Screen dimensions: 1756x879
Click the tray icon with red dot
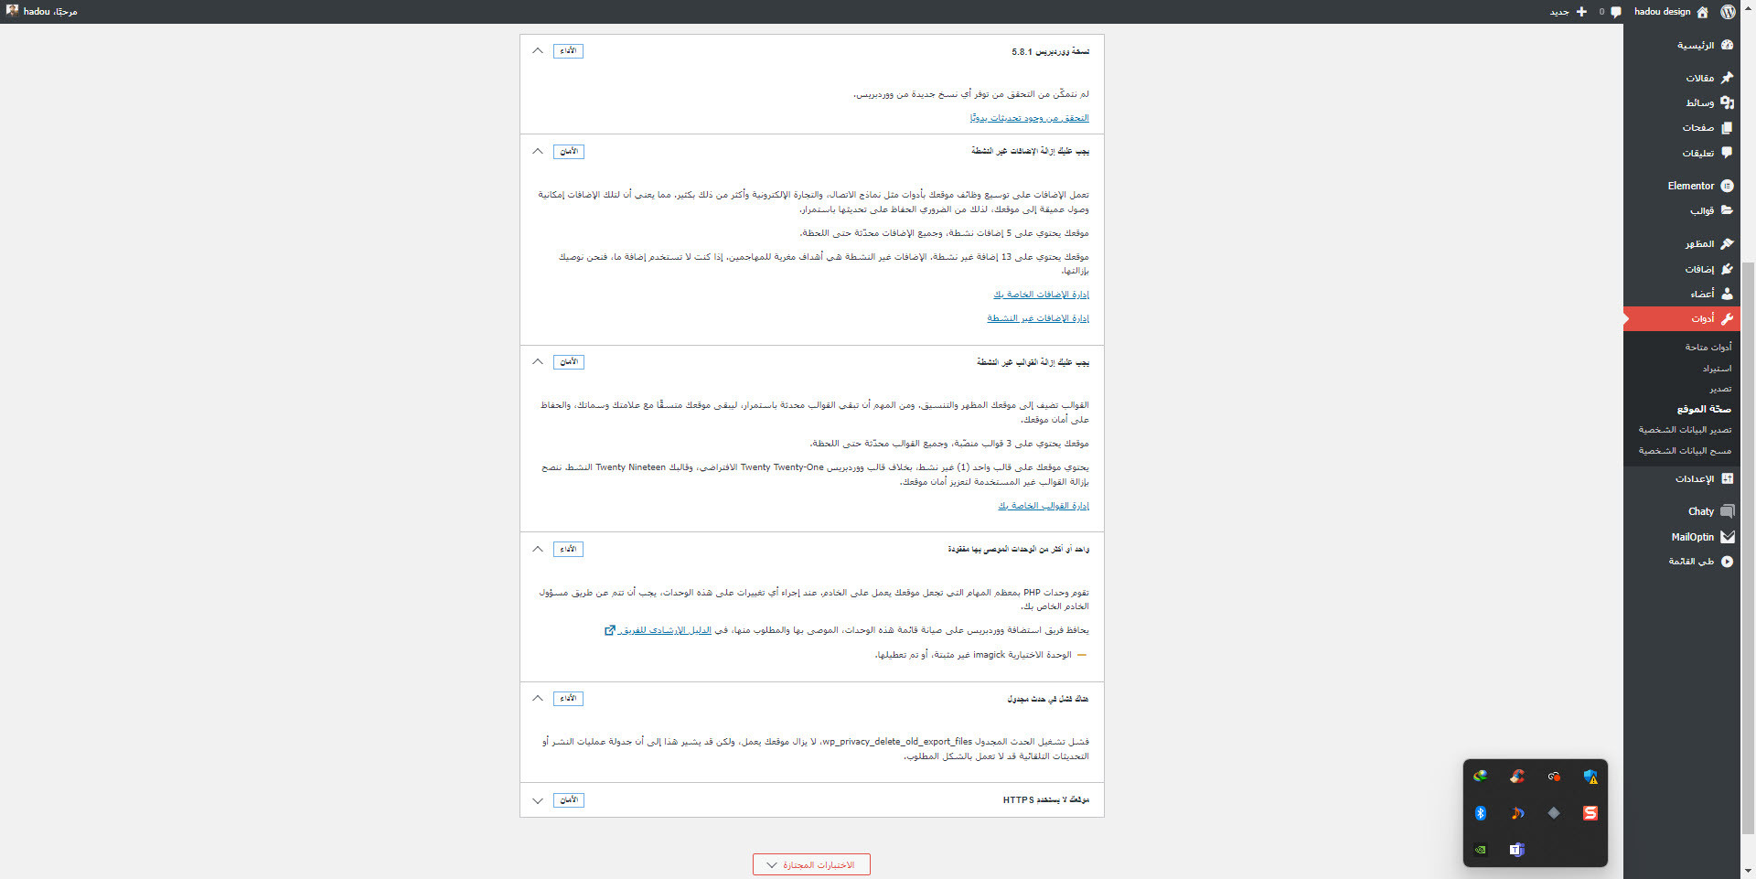[1554, 777]
